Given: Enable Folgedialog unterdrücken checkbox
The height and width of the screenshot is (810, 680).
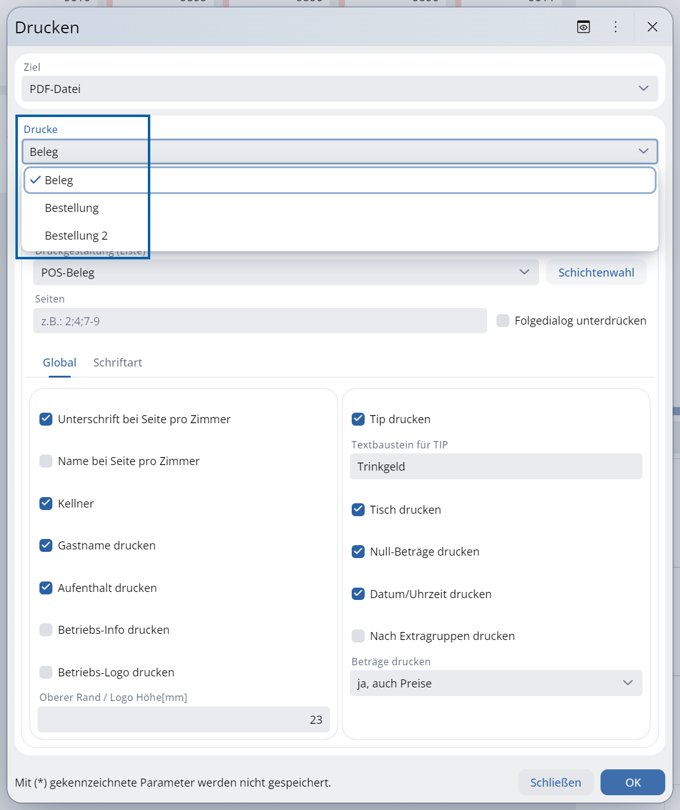Looking at the screenshot, I should coord(503,321).
